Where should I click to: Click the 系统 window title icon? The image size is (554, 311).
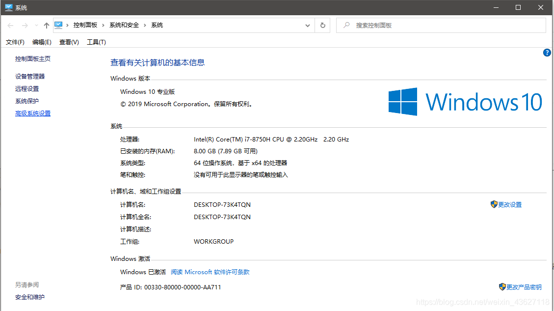8,7
